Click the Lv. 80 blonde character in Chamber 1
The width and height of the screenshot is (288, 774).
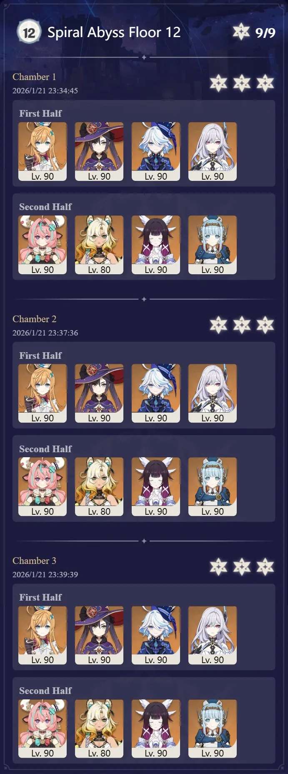(x=99, y=245)
